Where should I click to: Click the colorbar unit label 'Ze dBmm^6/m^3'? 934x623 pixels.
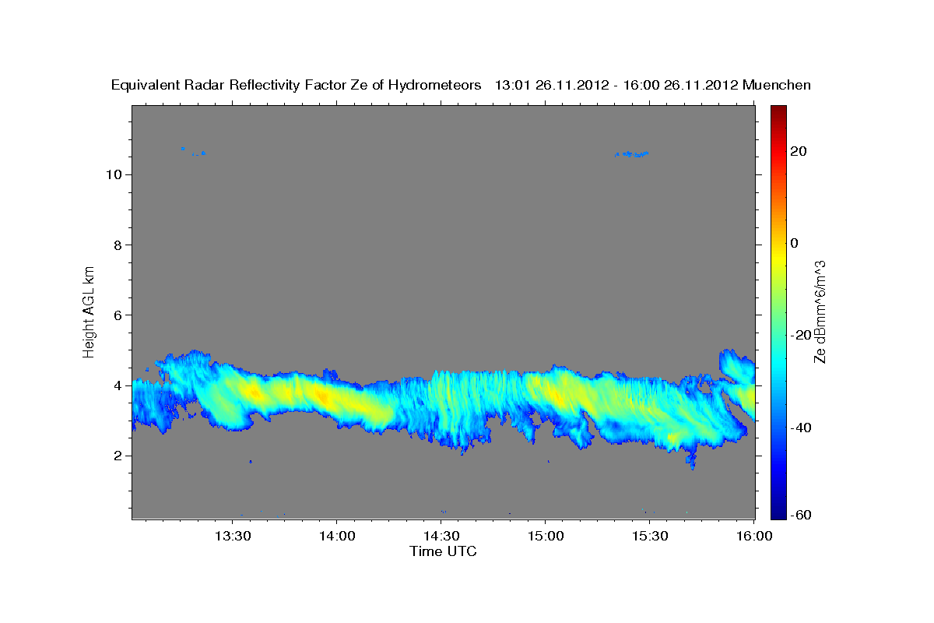pos(820,311)
